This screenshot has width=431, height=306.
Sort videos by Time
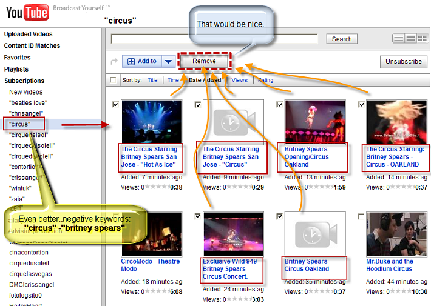click(173, 80)
